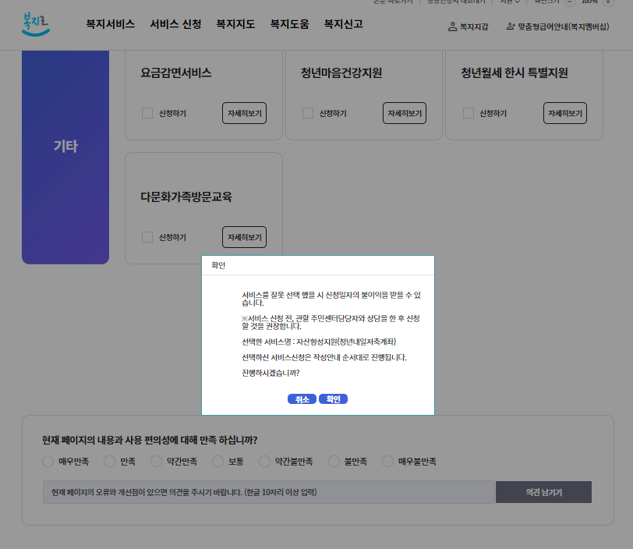Select the 불만족 rating
633x549 pixels.
click(x=334, y=462)
